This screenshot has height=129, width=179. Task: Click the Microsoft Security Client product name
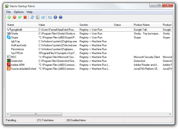(147, 57)
